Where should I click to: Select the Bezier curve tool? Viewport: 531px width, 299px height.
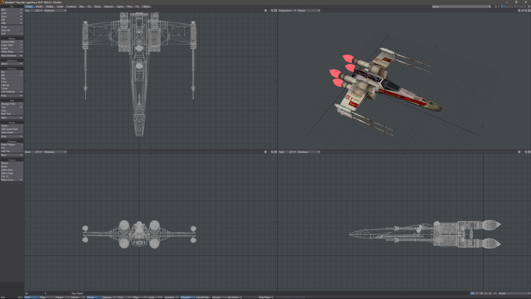[x=12, y=167]
